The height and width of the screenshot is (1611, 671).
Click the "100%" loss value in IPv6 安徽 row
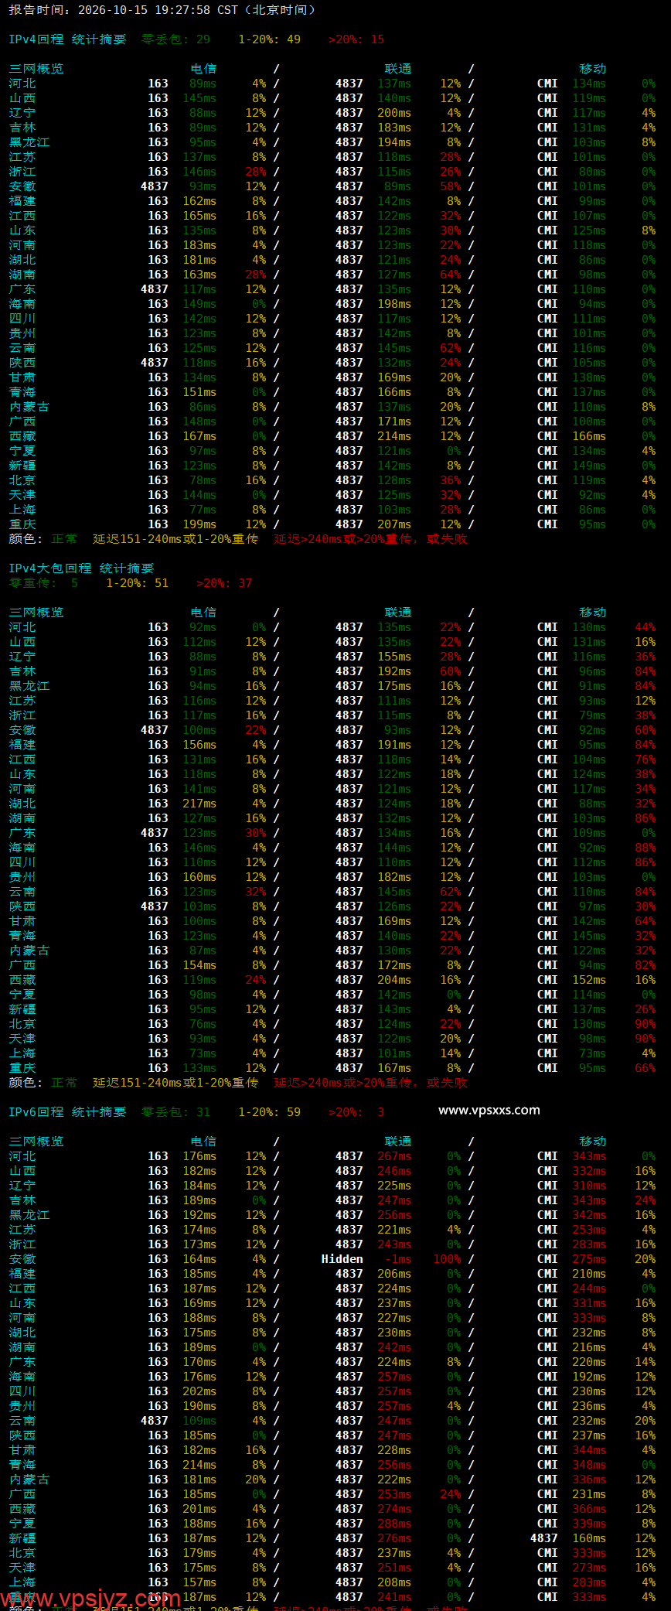coord(447,1259)
